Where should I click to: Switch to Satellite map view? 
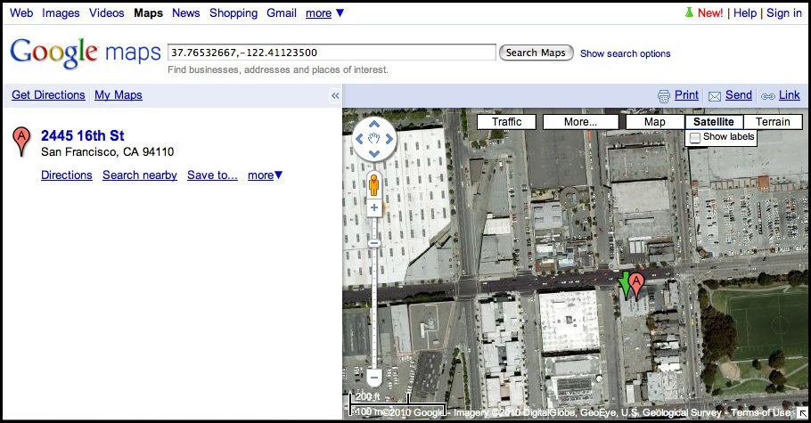coord(713,122)
